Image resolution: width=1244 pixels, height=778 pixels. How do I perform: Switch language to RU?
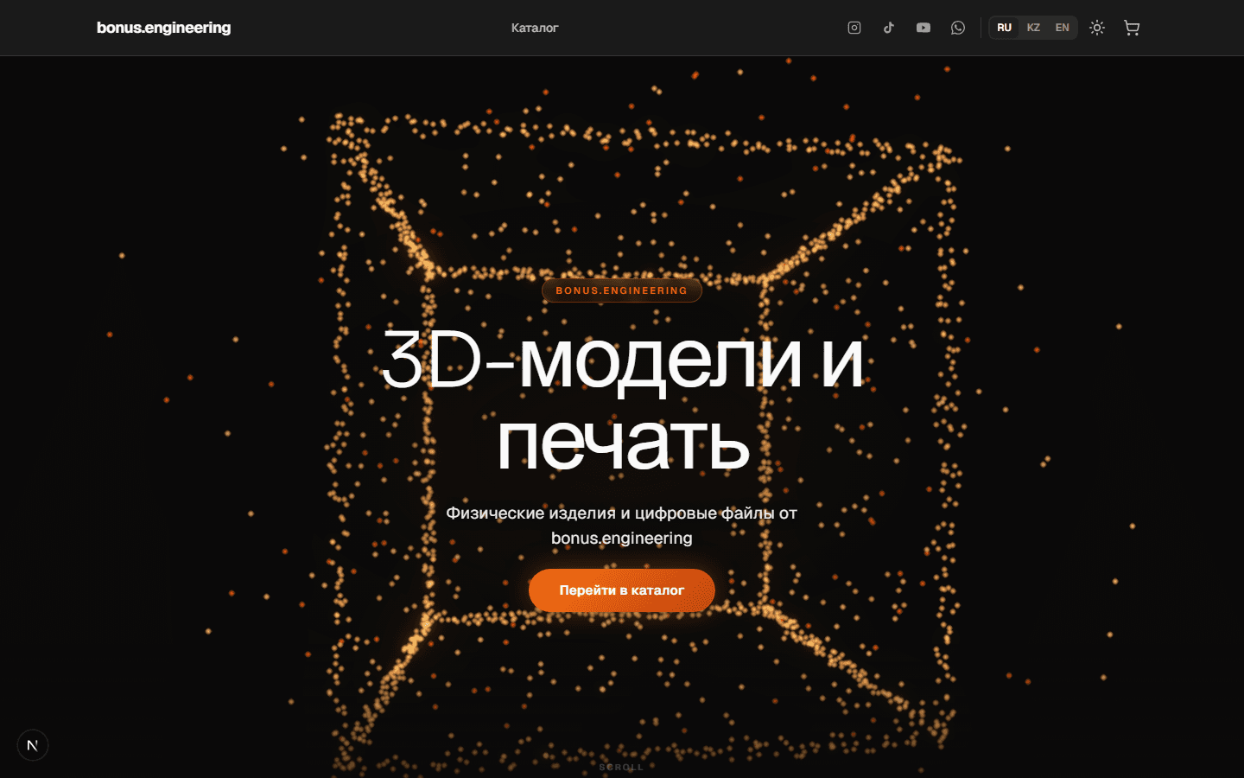point(1004,28)
